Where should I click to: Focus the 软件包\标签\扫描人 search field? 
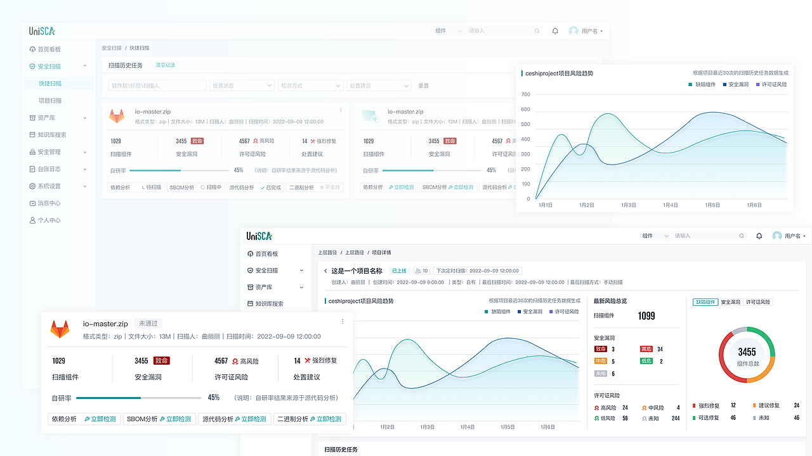[157, 85]
